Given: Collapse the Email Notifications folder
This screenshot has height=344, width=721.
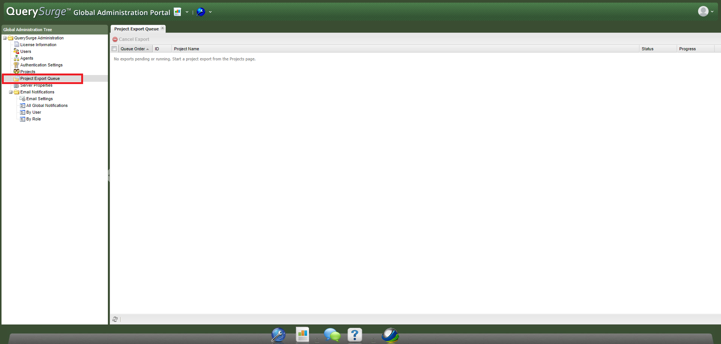Looking at the screenshot, I should [x=11, y=92].
